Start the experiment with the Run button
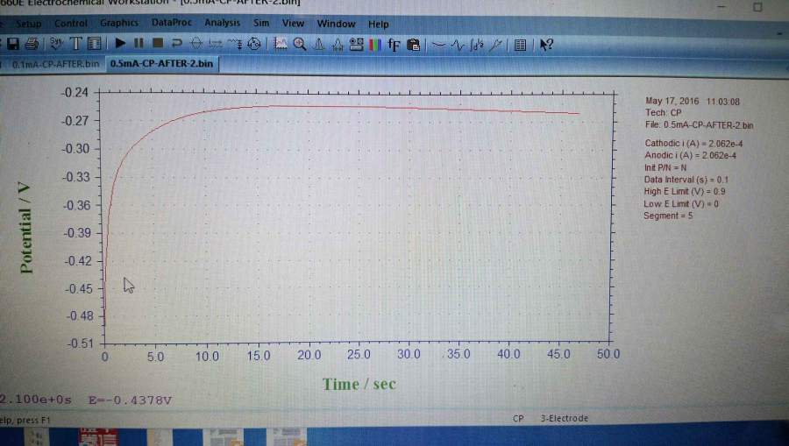Screen dimensions: 789x446 coord(120,44)
